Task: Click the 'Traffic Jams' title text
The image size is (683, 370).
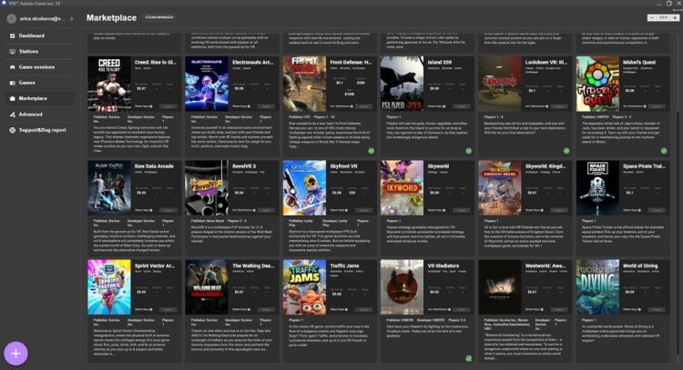Action: click(x=344, y=265)
